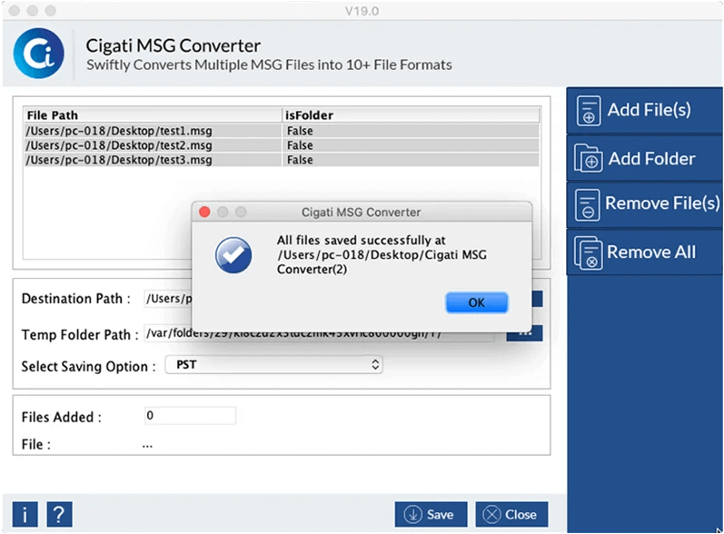This screenshot has height=534, width=724.
Task: Click the Remove File(s) minus icon
Action: point(588,204)
